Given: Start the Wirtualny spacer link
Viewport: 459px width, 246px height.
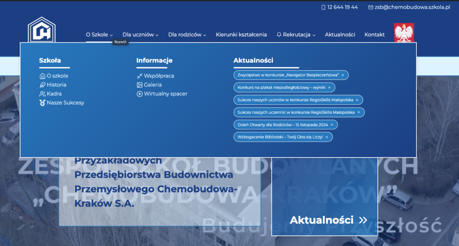Looking at the screenshot, I should (x=166, y=94).
